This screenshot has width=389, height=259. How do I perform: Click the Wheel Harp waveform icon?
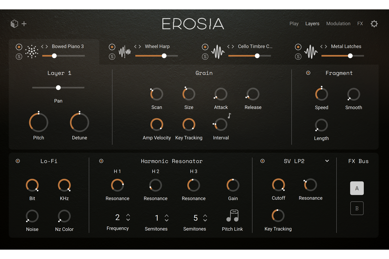(x=125, y=52)
